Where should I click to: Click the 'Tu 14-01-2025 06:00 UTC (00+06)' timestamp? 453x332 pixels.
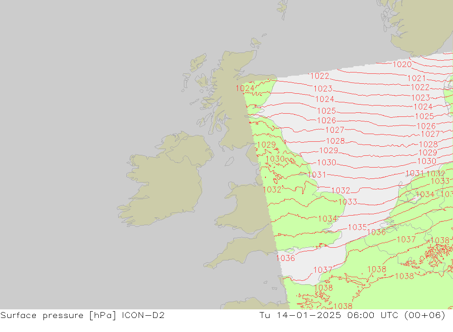[352, 315]
